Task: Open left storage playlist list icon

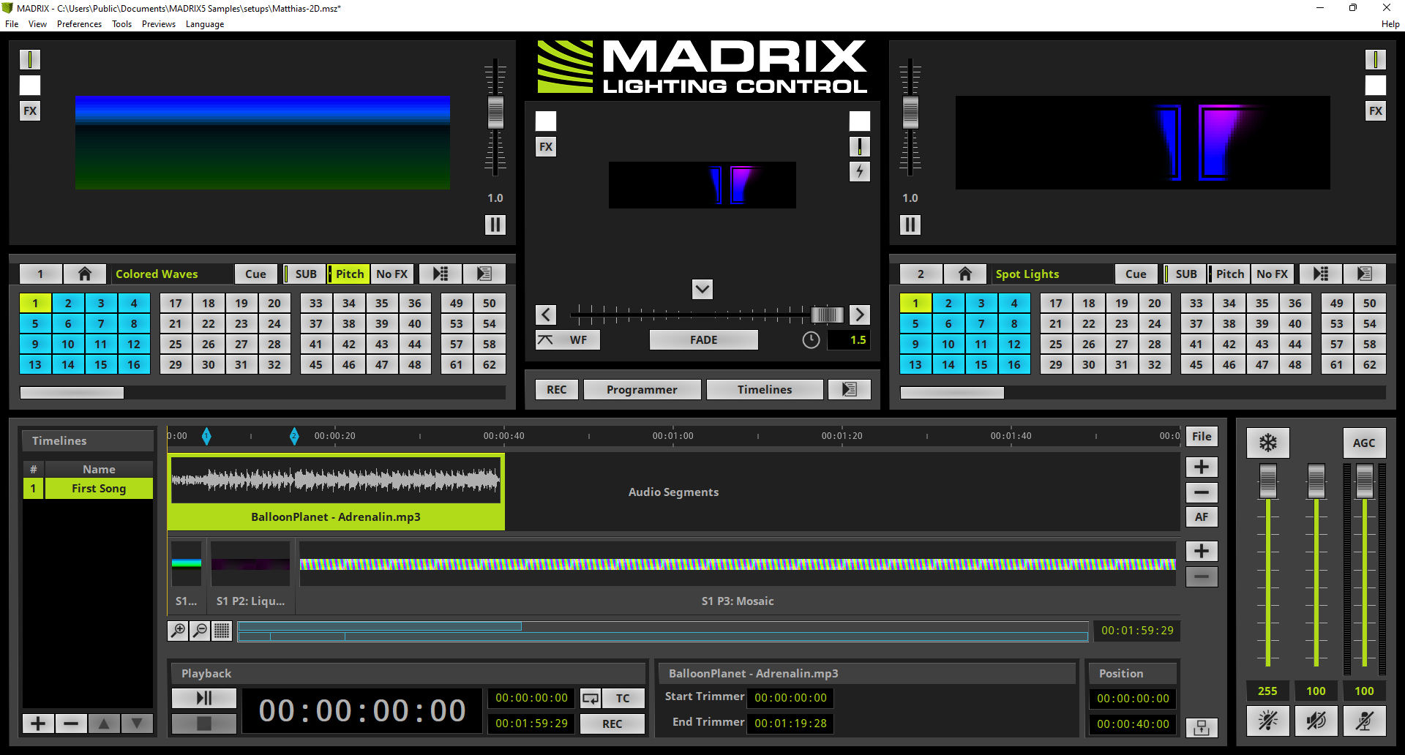Action: click(x=484, y=274)
